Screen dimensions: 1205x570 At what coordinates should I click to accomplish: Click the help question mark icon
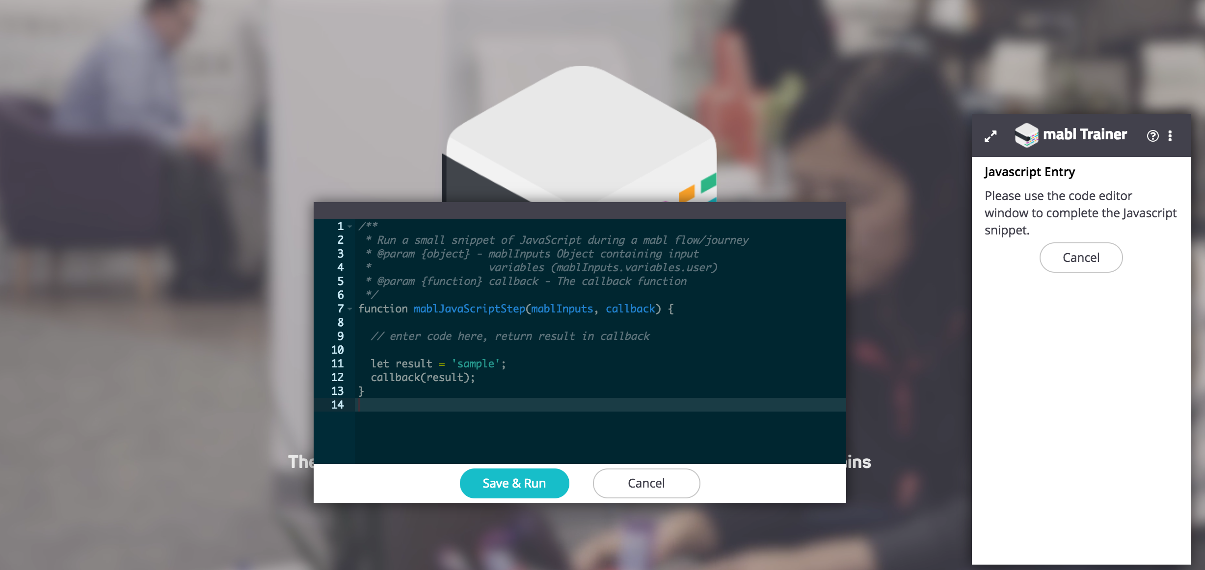tap(1153, 136)
